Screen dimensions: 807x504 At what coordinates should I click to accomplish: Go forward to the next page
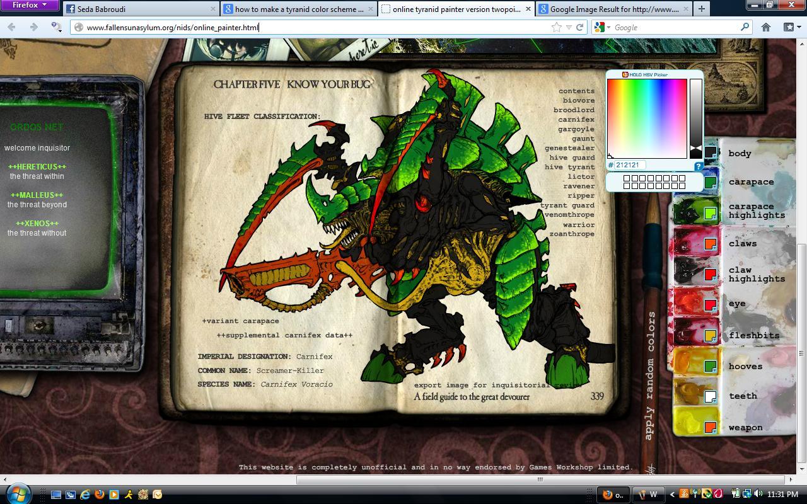tap(34, 27)
